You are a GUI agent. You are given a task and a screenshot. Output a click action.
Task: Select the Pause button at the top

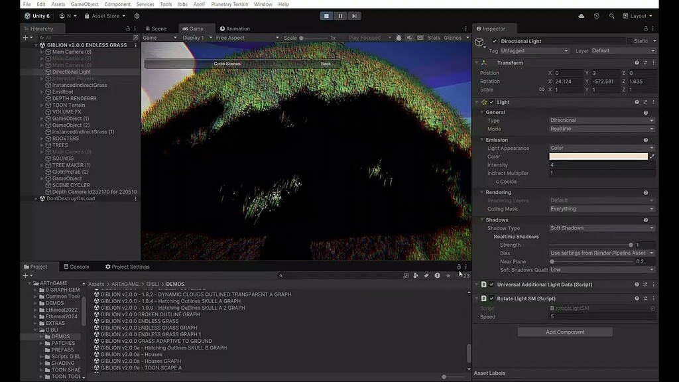click(x=339, y=16)
